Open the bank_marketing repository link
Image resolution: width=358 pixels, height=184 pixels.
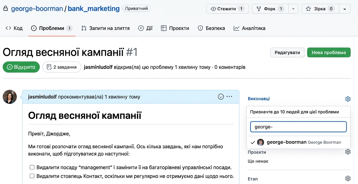[94, 9]
